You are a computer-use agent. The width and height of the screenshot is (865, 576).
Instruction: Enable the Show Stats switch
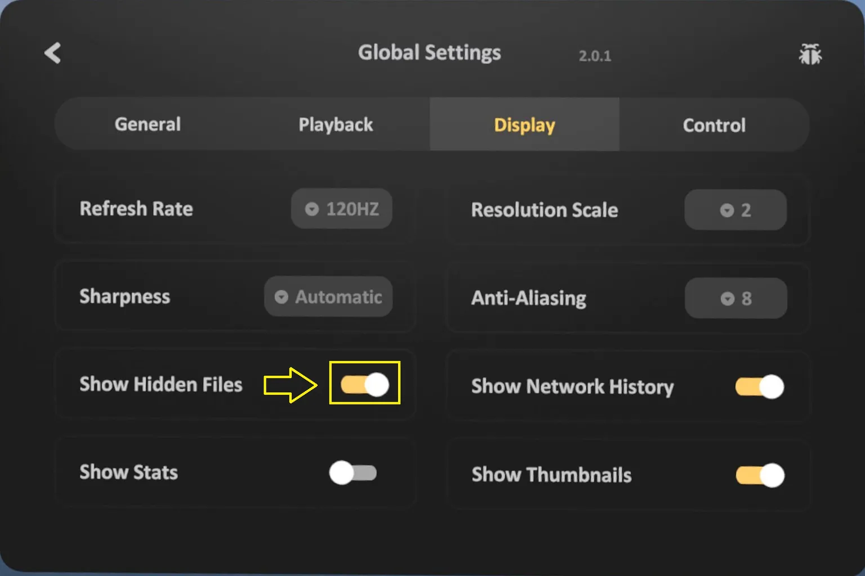coord(353,472)
